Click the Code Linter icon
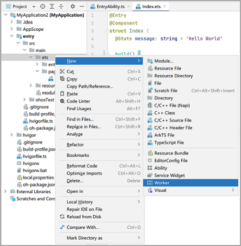241x246 pixels. [62, 101]
